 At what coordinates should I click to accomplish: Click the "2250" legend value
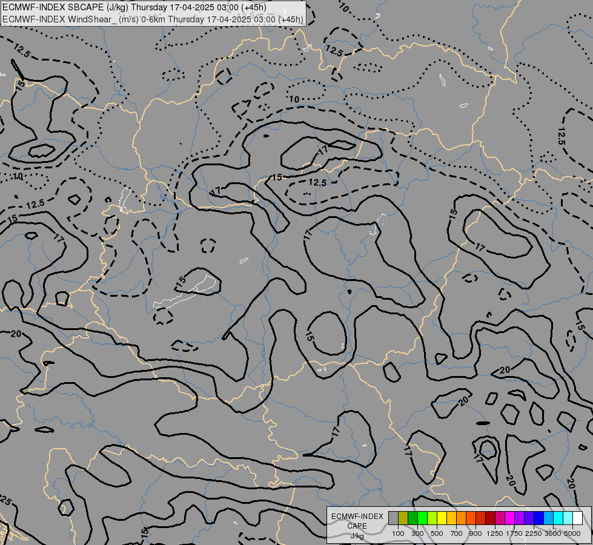tap(534, 533)
